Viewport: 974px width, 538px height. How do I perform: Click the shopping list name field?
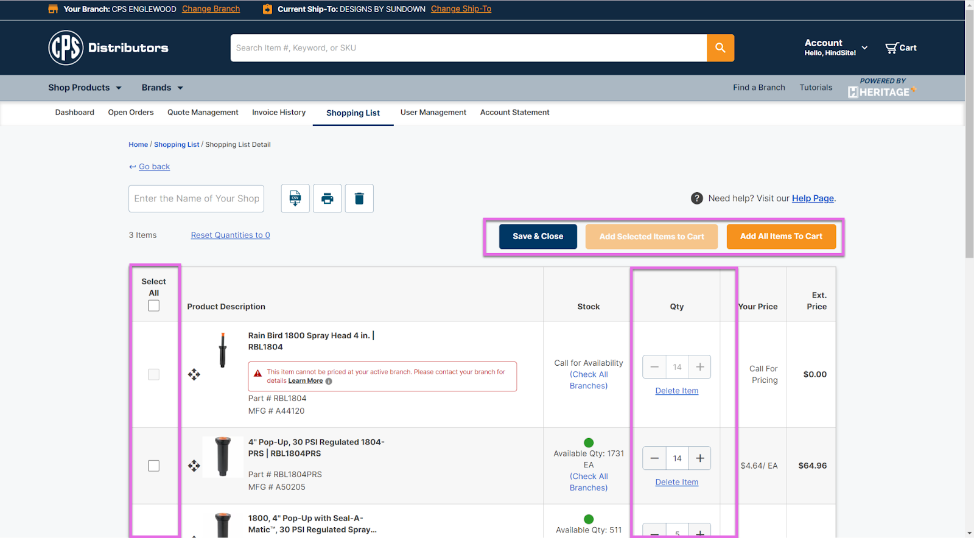coord(196,198)
